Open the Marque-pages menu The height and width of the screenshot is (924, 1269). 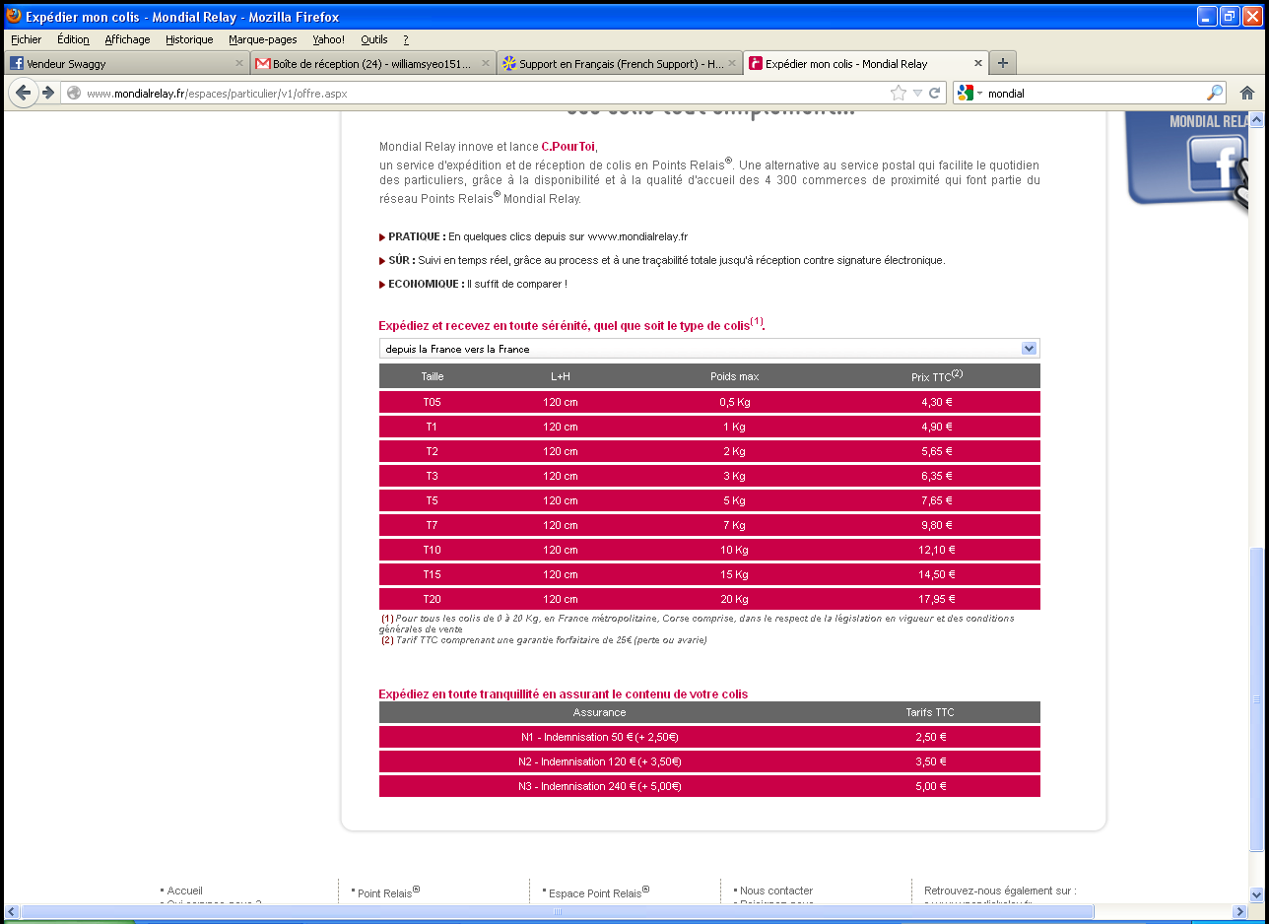pos(263,39)
